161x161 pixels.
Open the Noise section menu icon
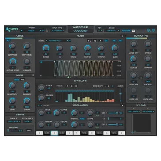(33, 75)
